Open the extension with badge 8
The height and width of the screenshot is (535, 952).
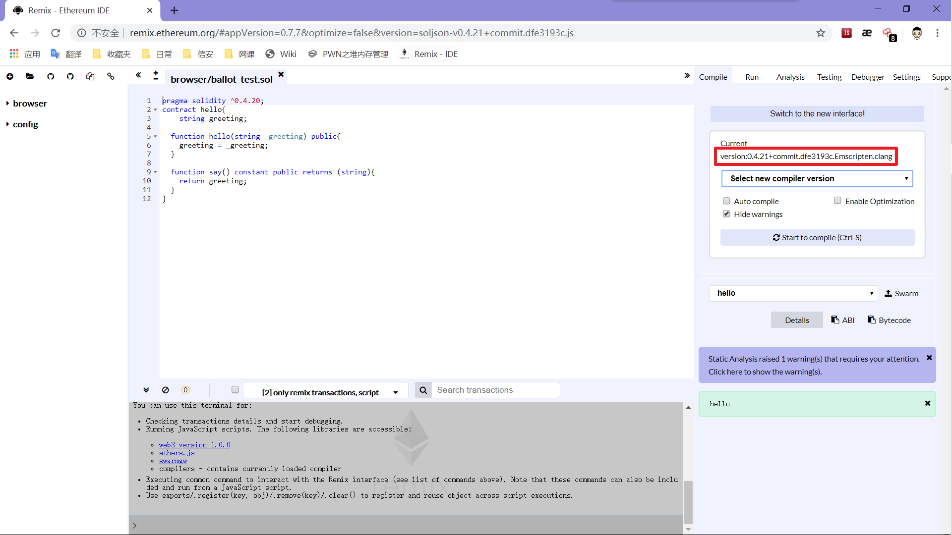pos(889,34)
